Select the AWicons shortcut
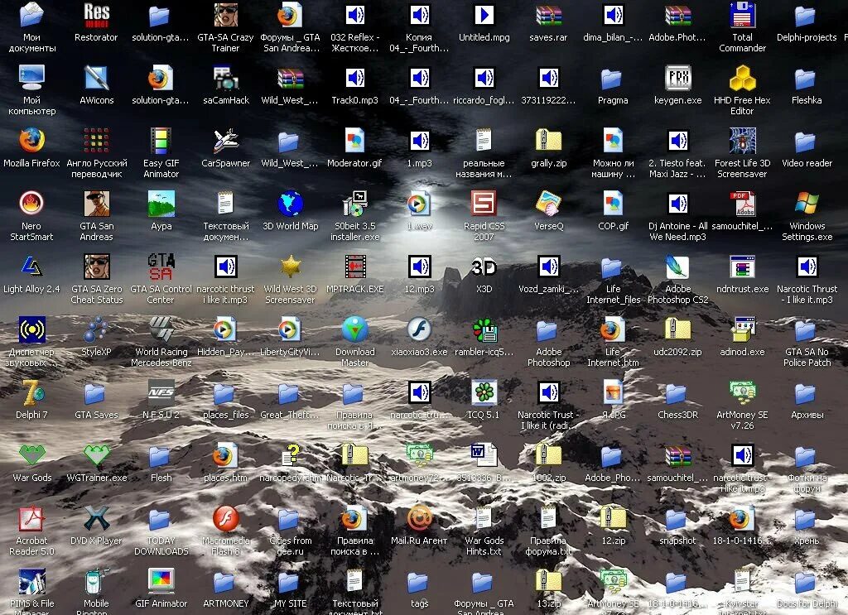The width and height of the screenshot is (848, 615). 96,78
